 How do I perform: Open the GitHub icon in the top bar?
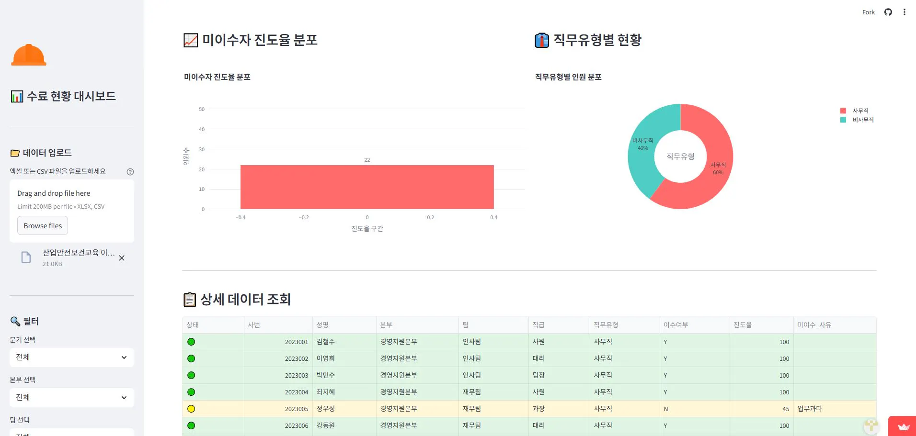point(888,12)
